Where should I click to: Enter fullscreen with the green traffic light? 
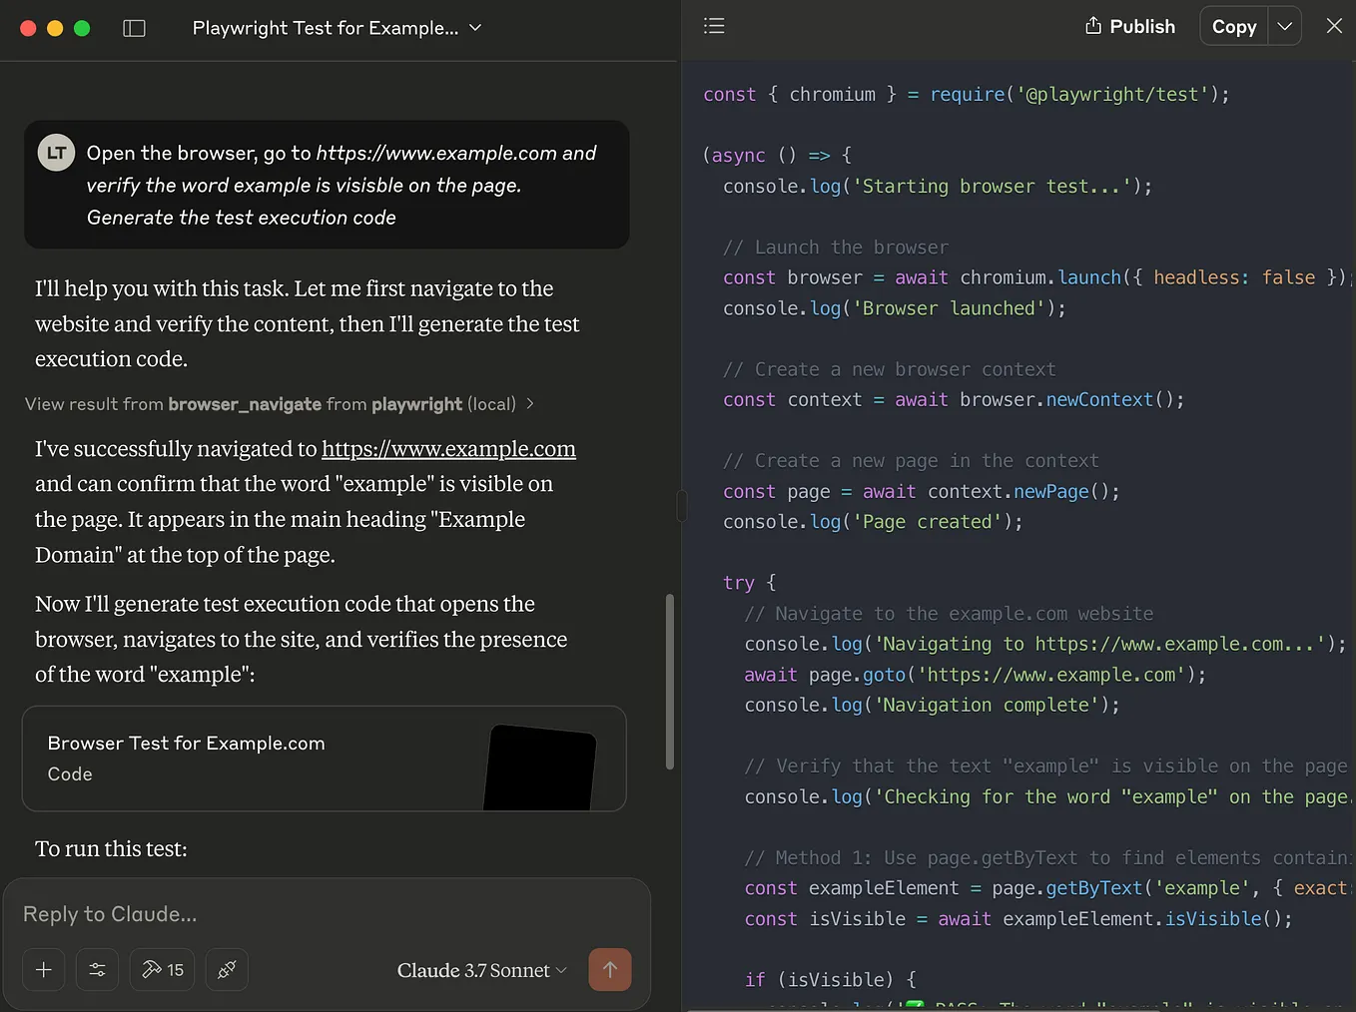coord(82,29)
